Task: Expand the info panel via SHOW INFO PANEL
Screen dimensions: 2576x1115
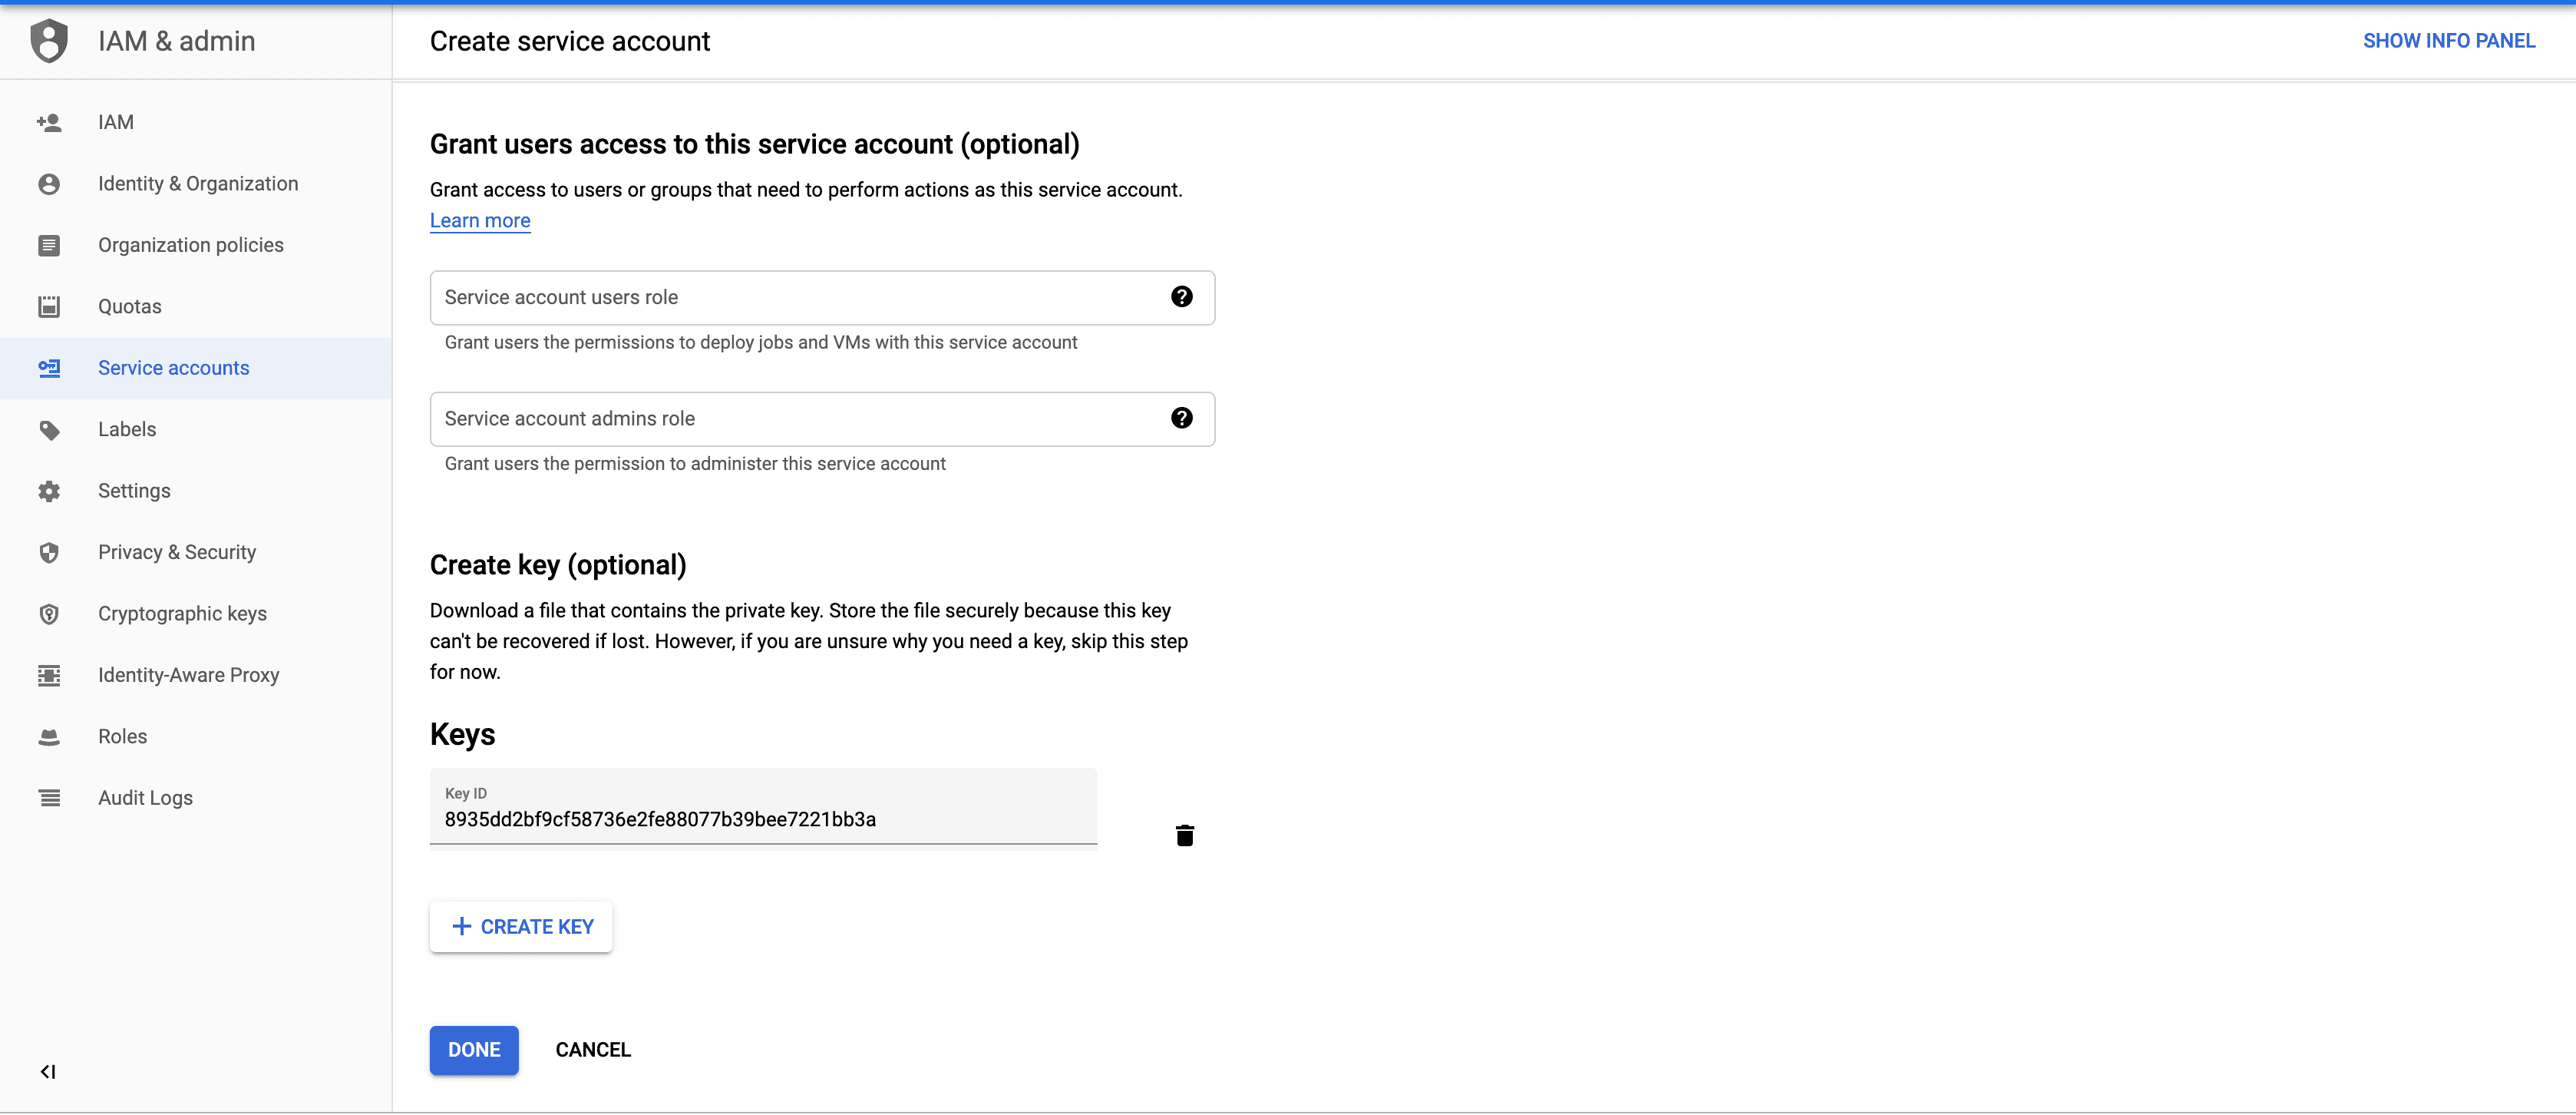Action: coord(2449,41)
